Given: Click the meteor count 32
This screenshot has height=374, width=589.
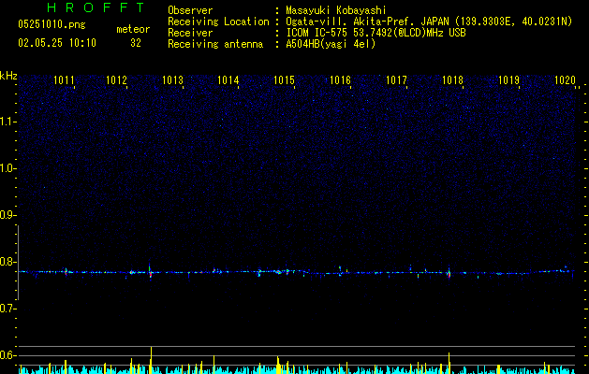Looking at the screenshot, I should [136, 43].
